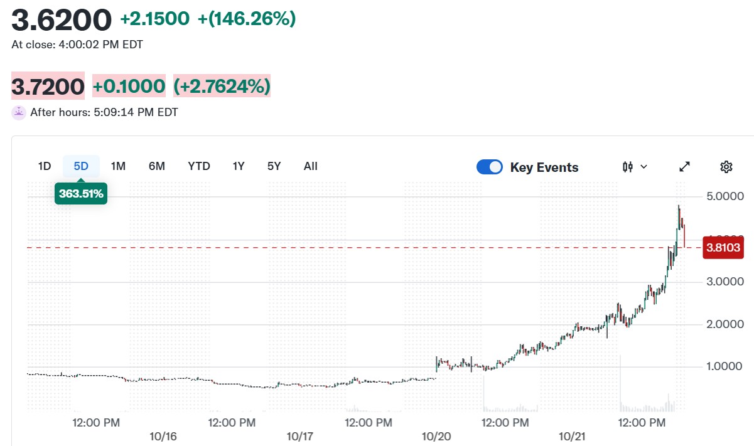Expand the chart to full screen
Viewport: 754px width, 446px height.
tap(685, 167)
